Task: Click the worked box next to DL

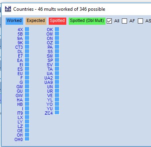Action: tap(27, 51)
